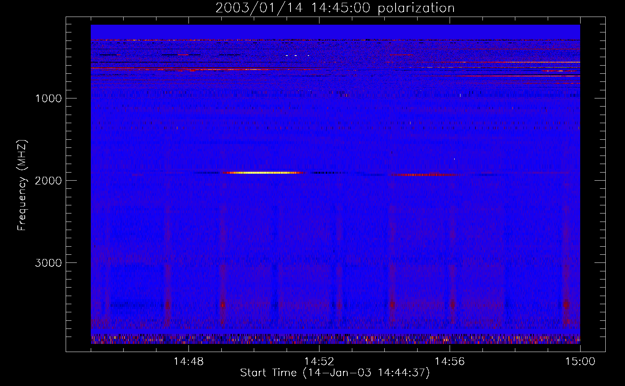Click the 15:00 time tick label
Image resolution: width=625 pixels, height=386 pixels.
point(580,362)
